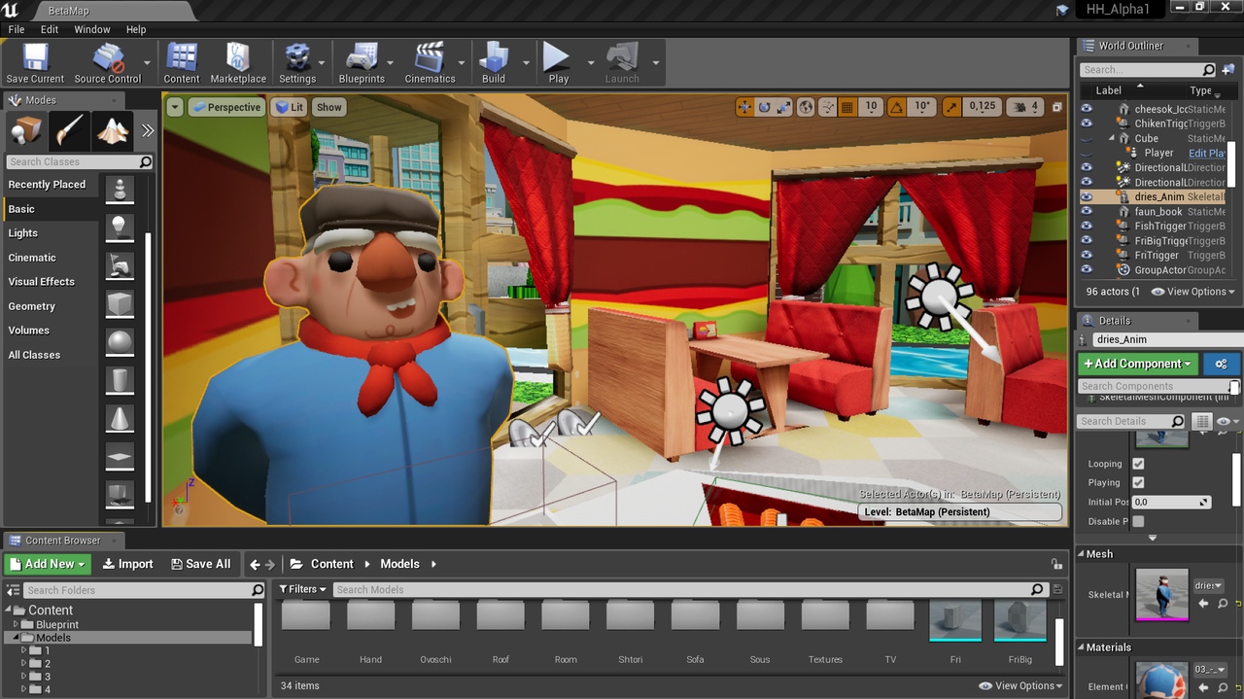Select the Player Start class icon
The width and height of the screenshot is (1244, 699).
pos(120,265)
